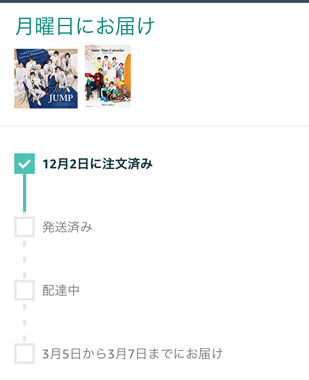Tap the empty 発送済み step box

tap(25, 227)
